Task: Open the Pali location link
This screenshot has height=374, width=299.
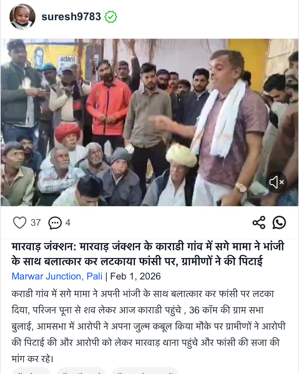Action: (x=94, y=276)
